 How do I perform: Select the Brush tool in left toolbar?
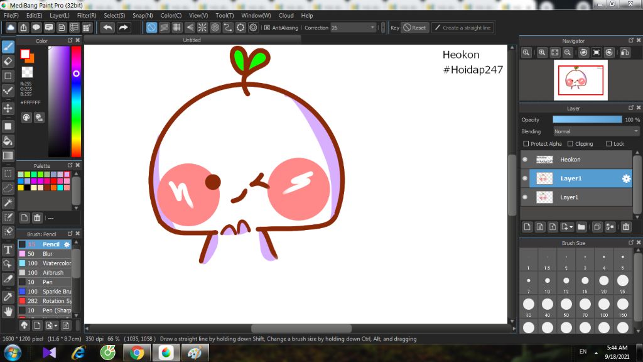point(8,47)
